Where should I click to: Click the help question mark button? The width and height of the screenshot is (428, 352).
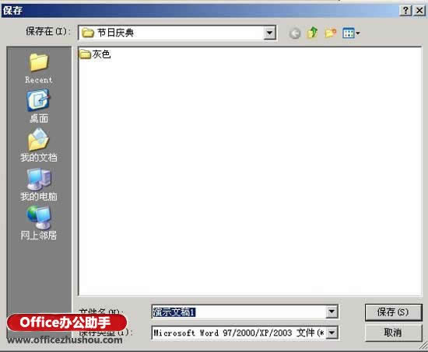point(405,11)
